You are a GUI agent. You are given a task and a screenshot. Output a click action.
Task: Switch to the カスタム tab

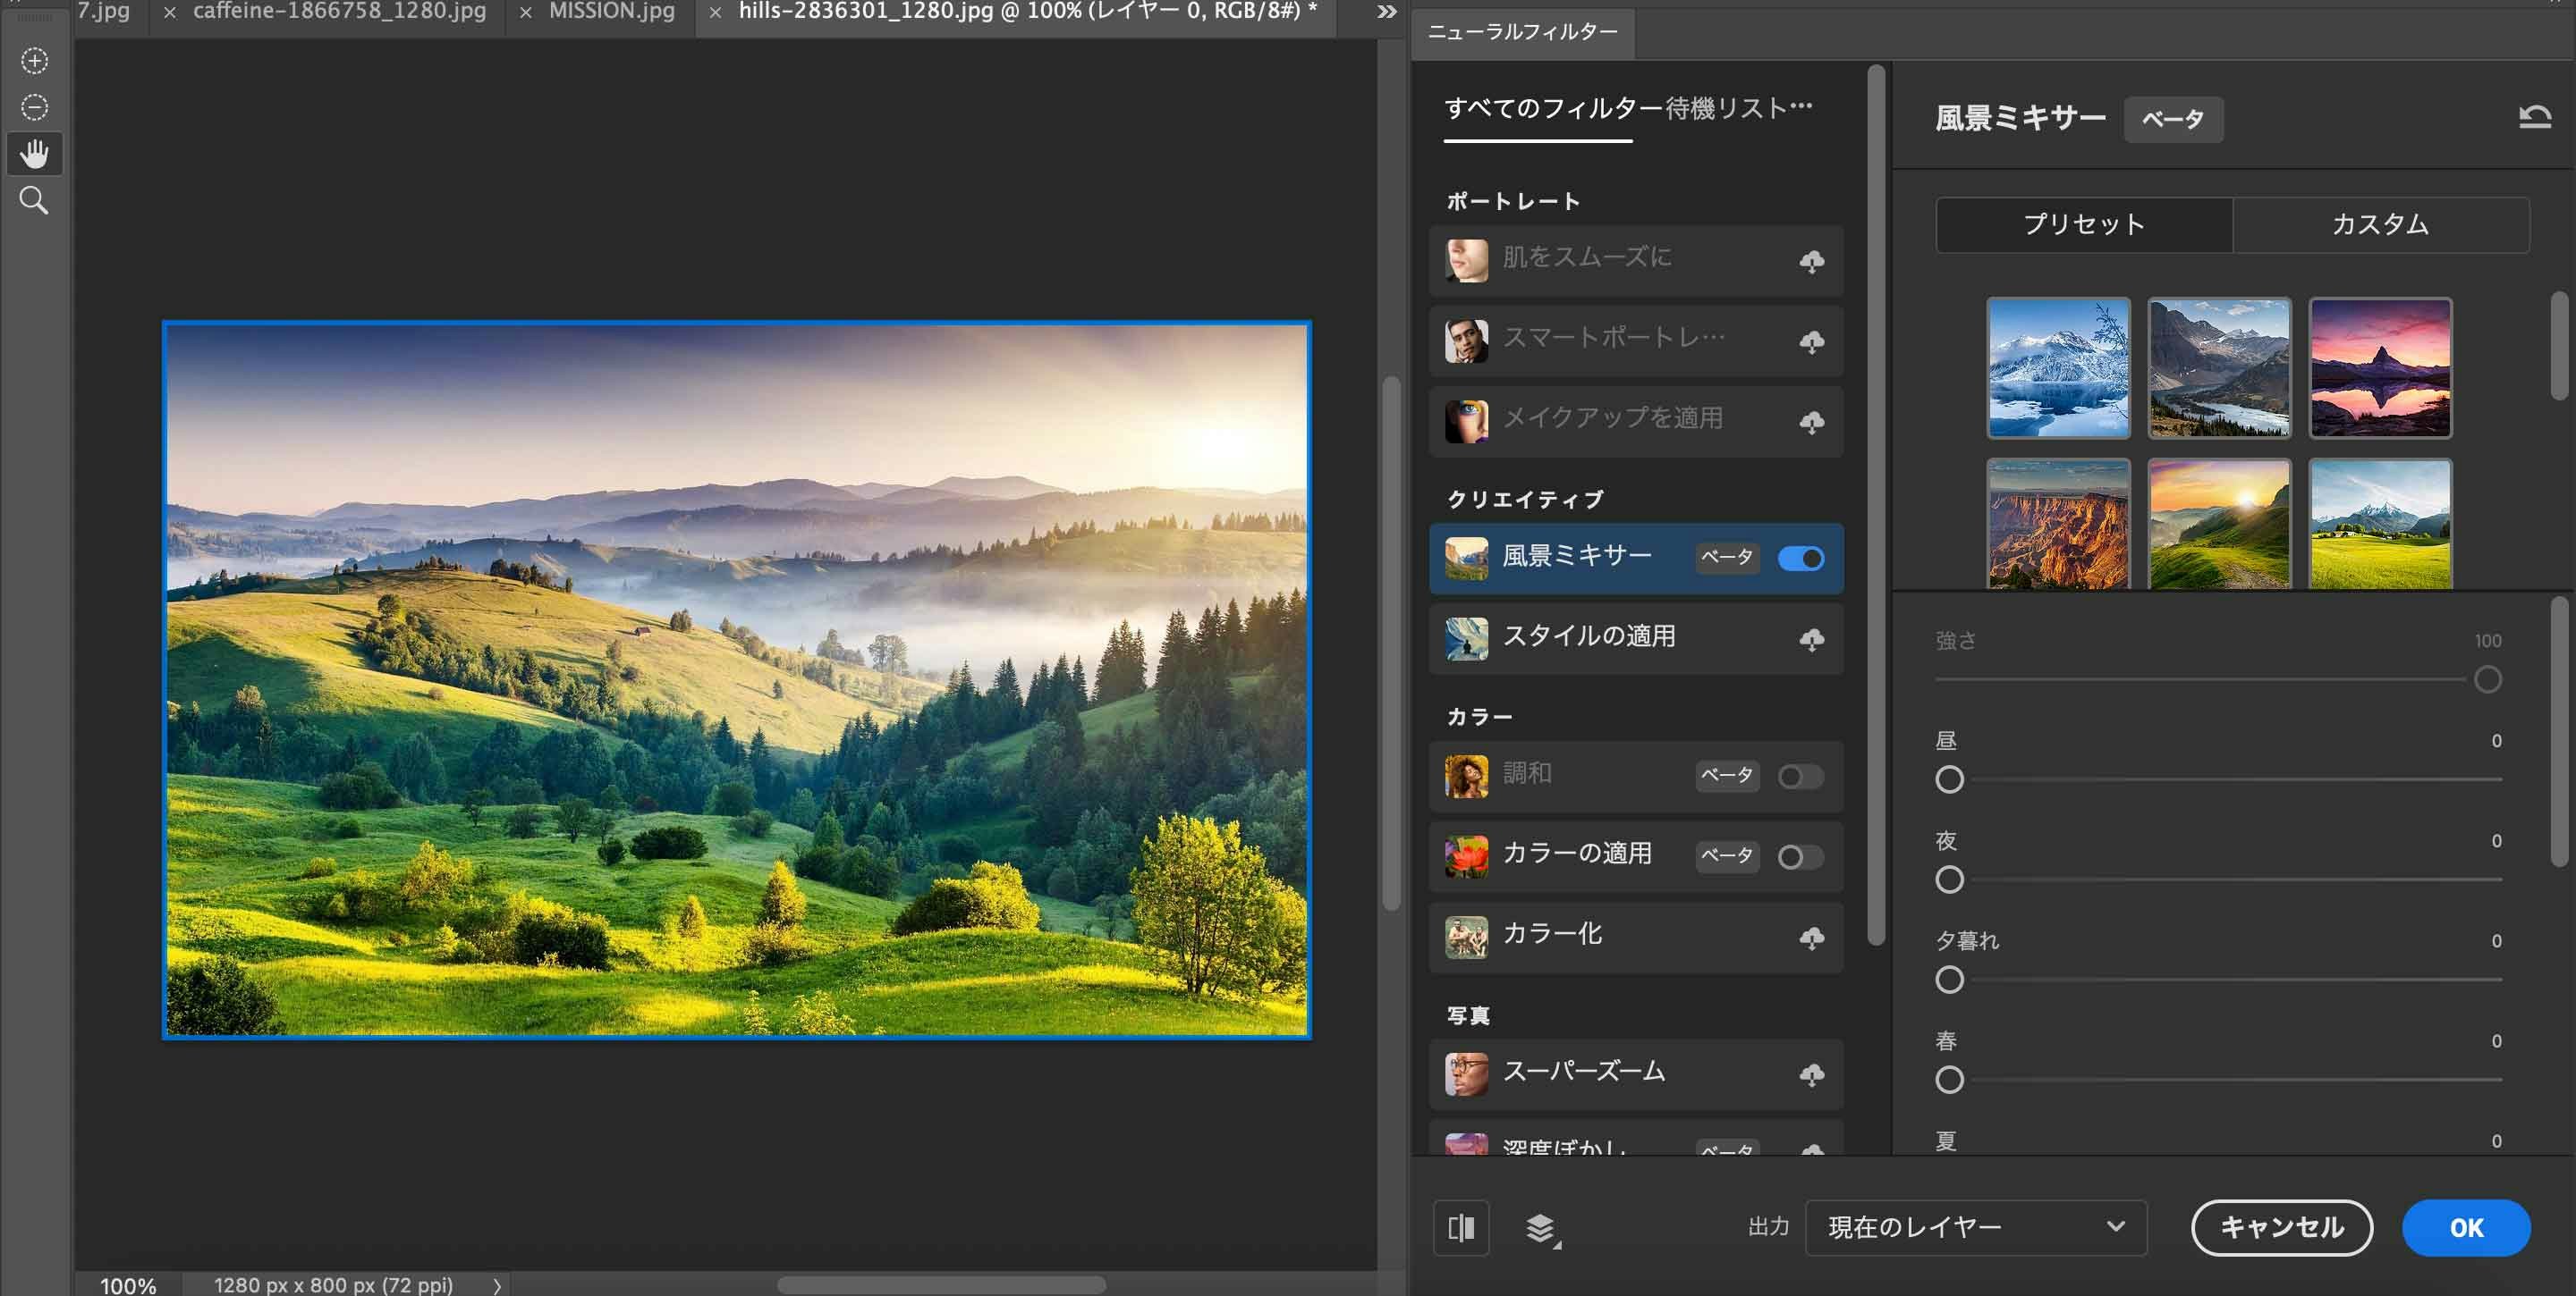2380,225
